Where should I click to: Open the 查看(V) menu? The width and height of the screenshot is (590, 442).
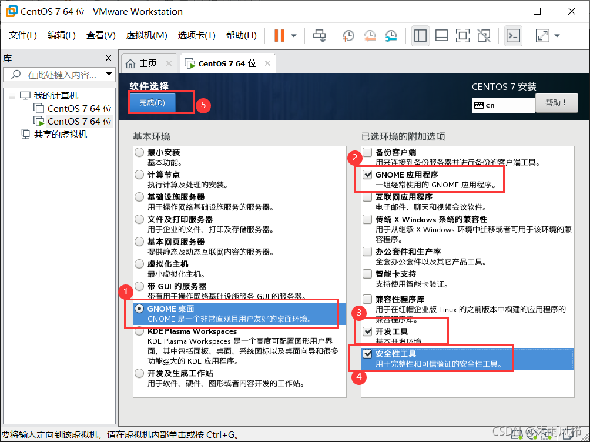pyautogui.click(x=100, y=35)
